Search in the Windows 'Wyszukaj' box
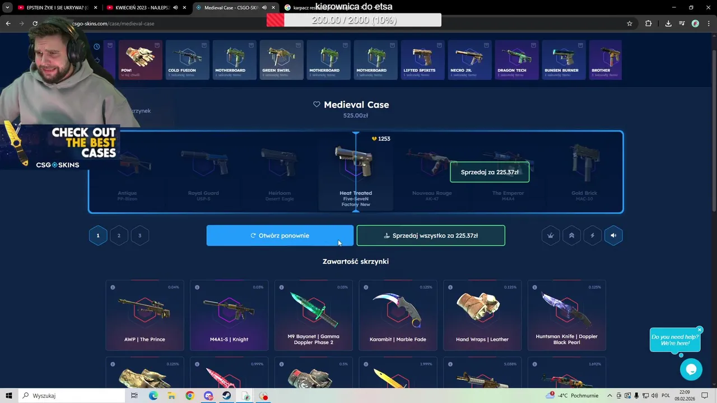This screenshot has width=717, height=403. 73,396
